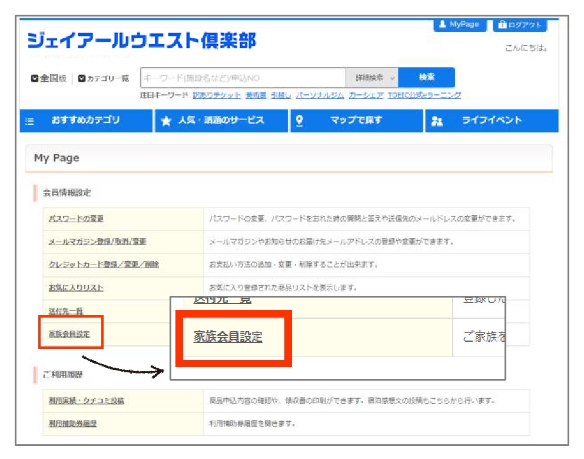The width and height of the screenshot is (584, 459).
Task: Click description 利用補助券履歴を開きます。
Action: coord(252,424)
